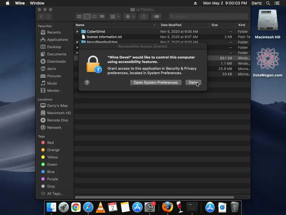Image resolution: width=286 pixels, height=215 pixels.
Task: Open Macintosh HD desktop drive icon
Action: coord(267,24)
